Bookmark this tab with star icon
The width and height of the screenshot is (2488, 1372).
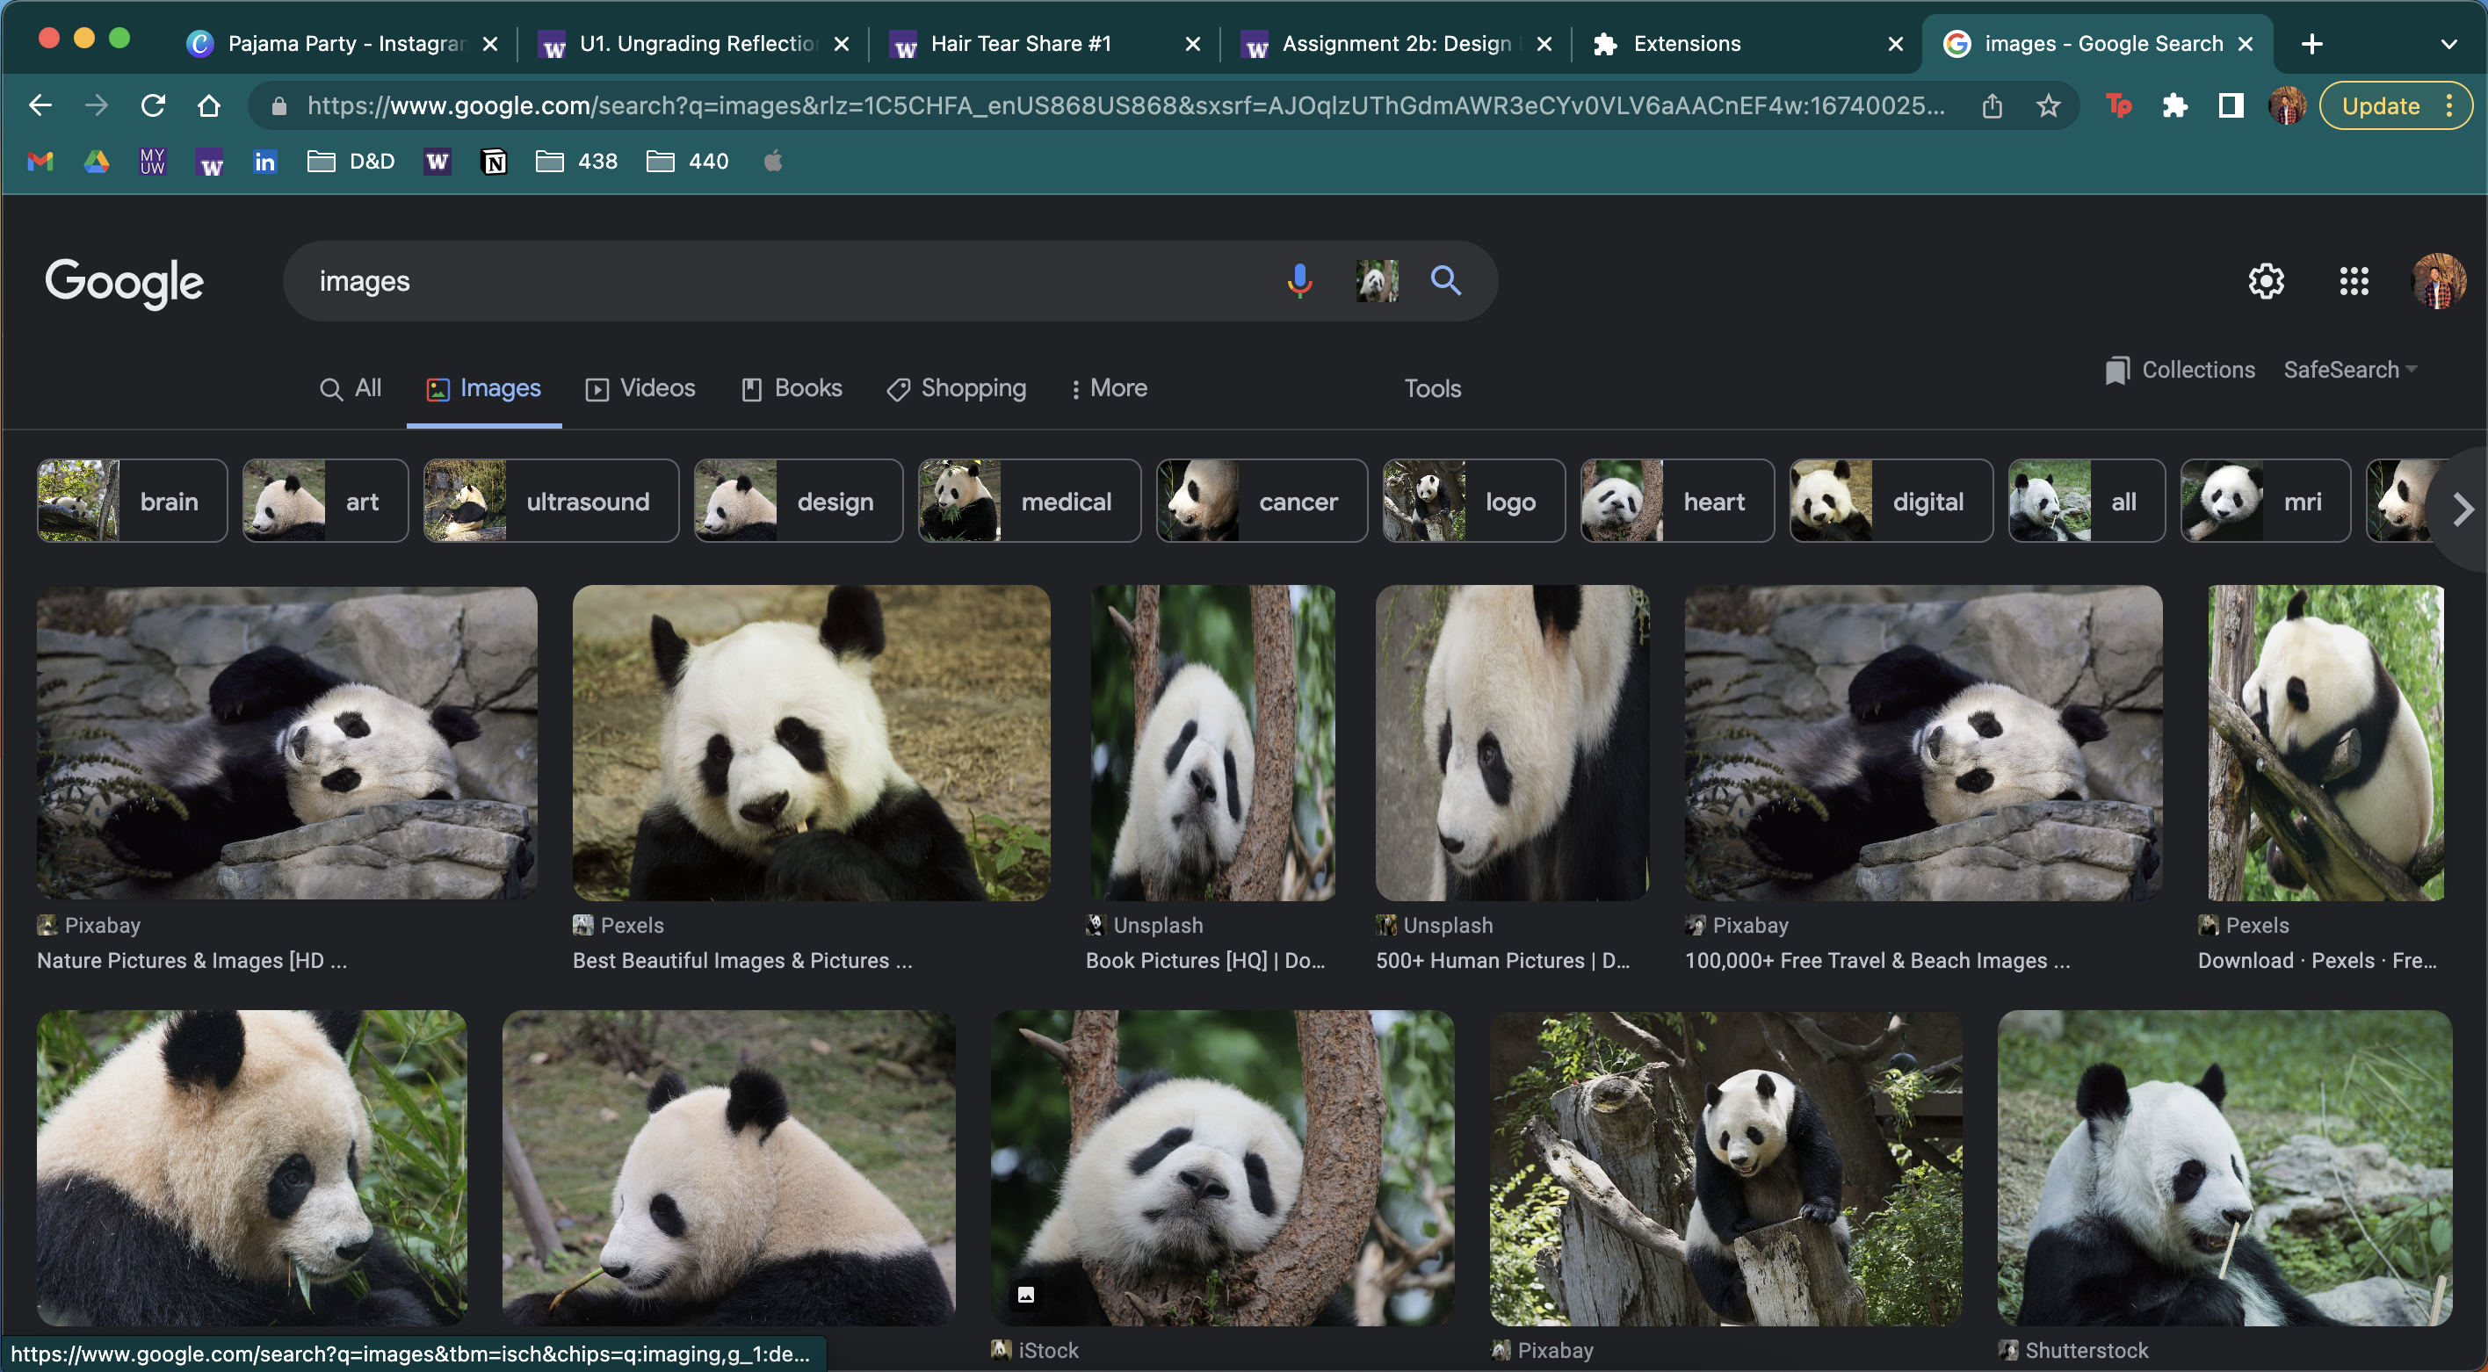point(2049,105)
